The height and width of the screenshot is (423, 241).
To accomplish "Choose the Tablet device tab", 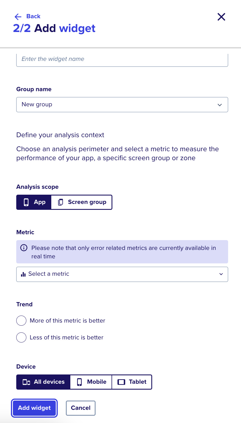I will [132, 382].
